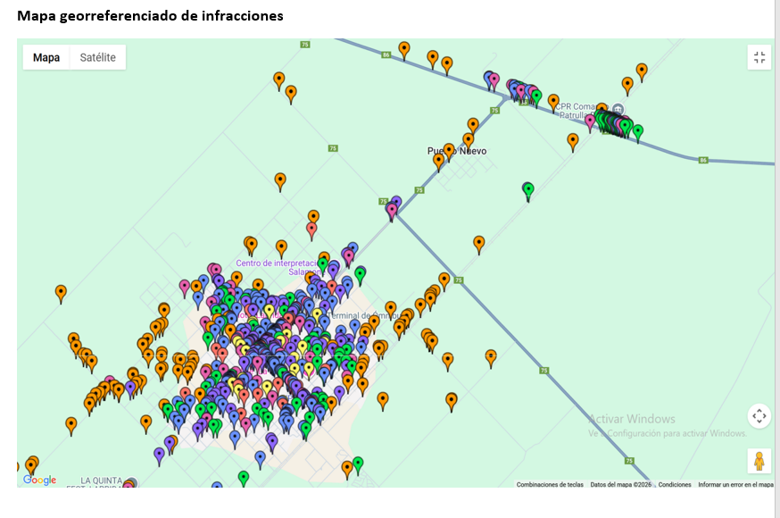Switch to the Mapa view tab
The width and height of the screenshot is (780, 518).
coord(46,57)
